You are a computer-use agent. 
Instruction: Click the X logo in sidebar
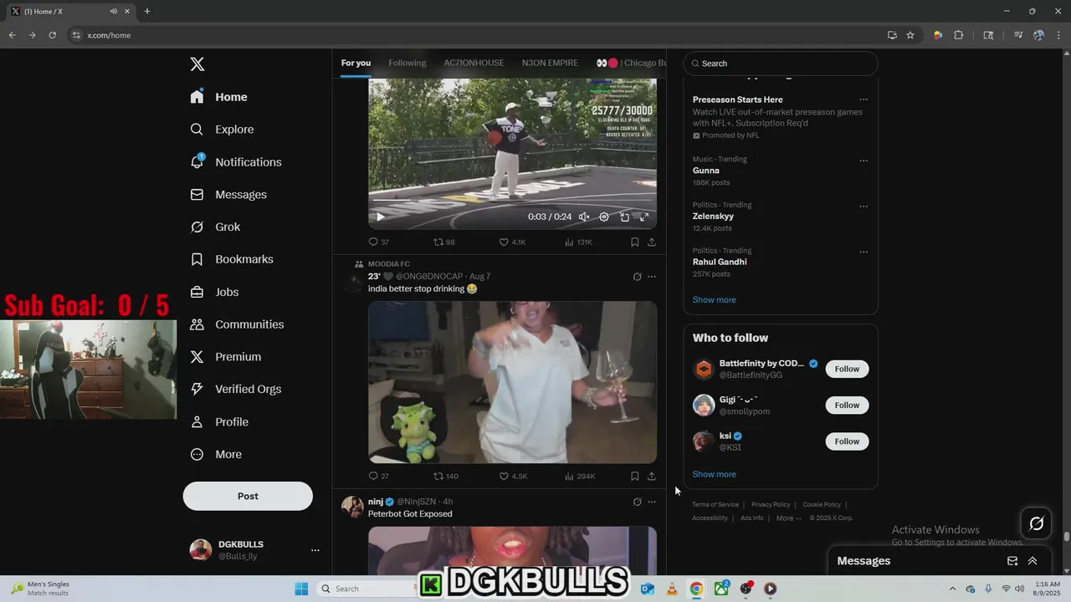(197, 64)
